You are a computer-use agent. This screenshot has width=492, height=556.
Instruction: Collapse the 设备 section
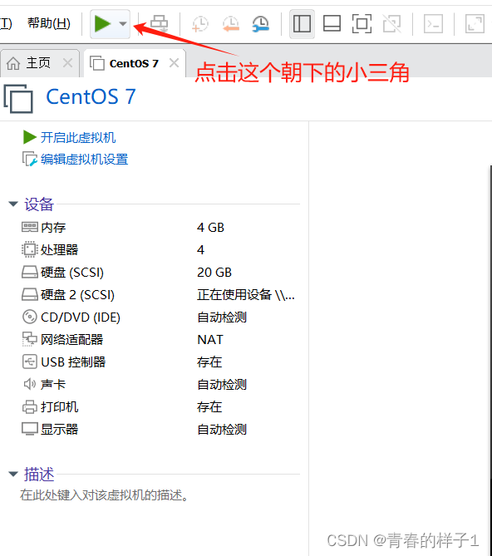coord(13,204)
